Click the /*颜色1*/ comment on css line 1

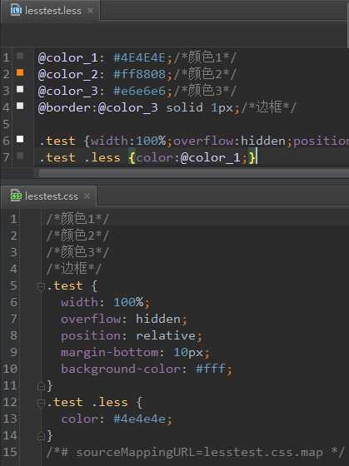(x=77, y=219)
